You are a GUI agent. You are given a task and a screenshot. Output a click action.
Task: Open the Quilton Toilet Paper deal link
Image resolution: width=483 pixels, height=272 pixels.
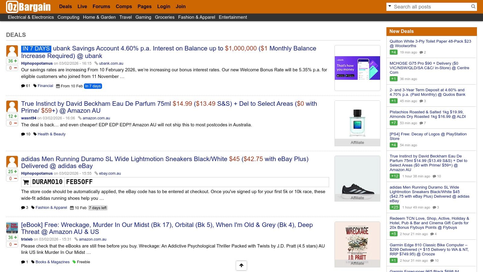click(430, 44)
